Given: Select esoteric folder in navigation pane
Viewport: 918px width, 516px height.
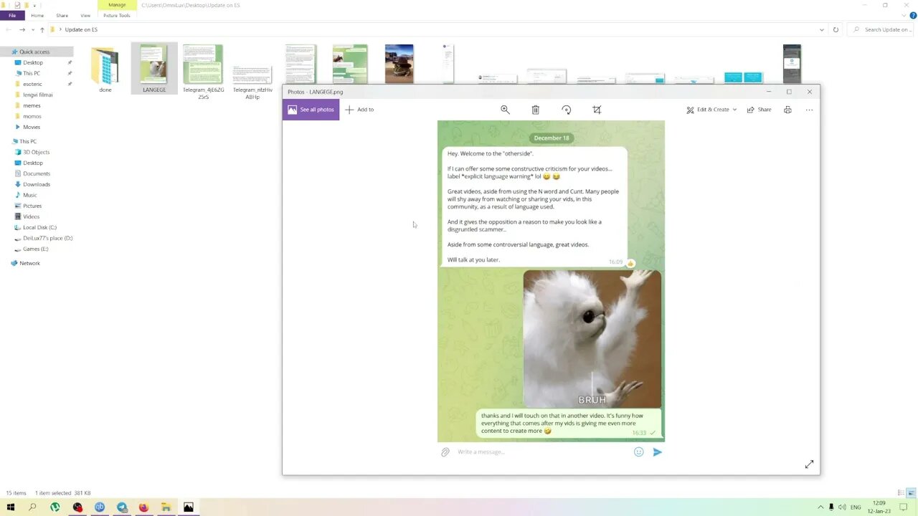Looking at the screenshot, I should (32, 84).
